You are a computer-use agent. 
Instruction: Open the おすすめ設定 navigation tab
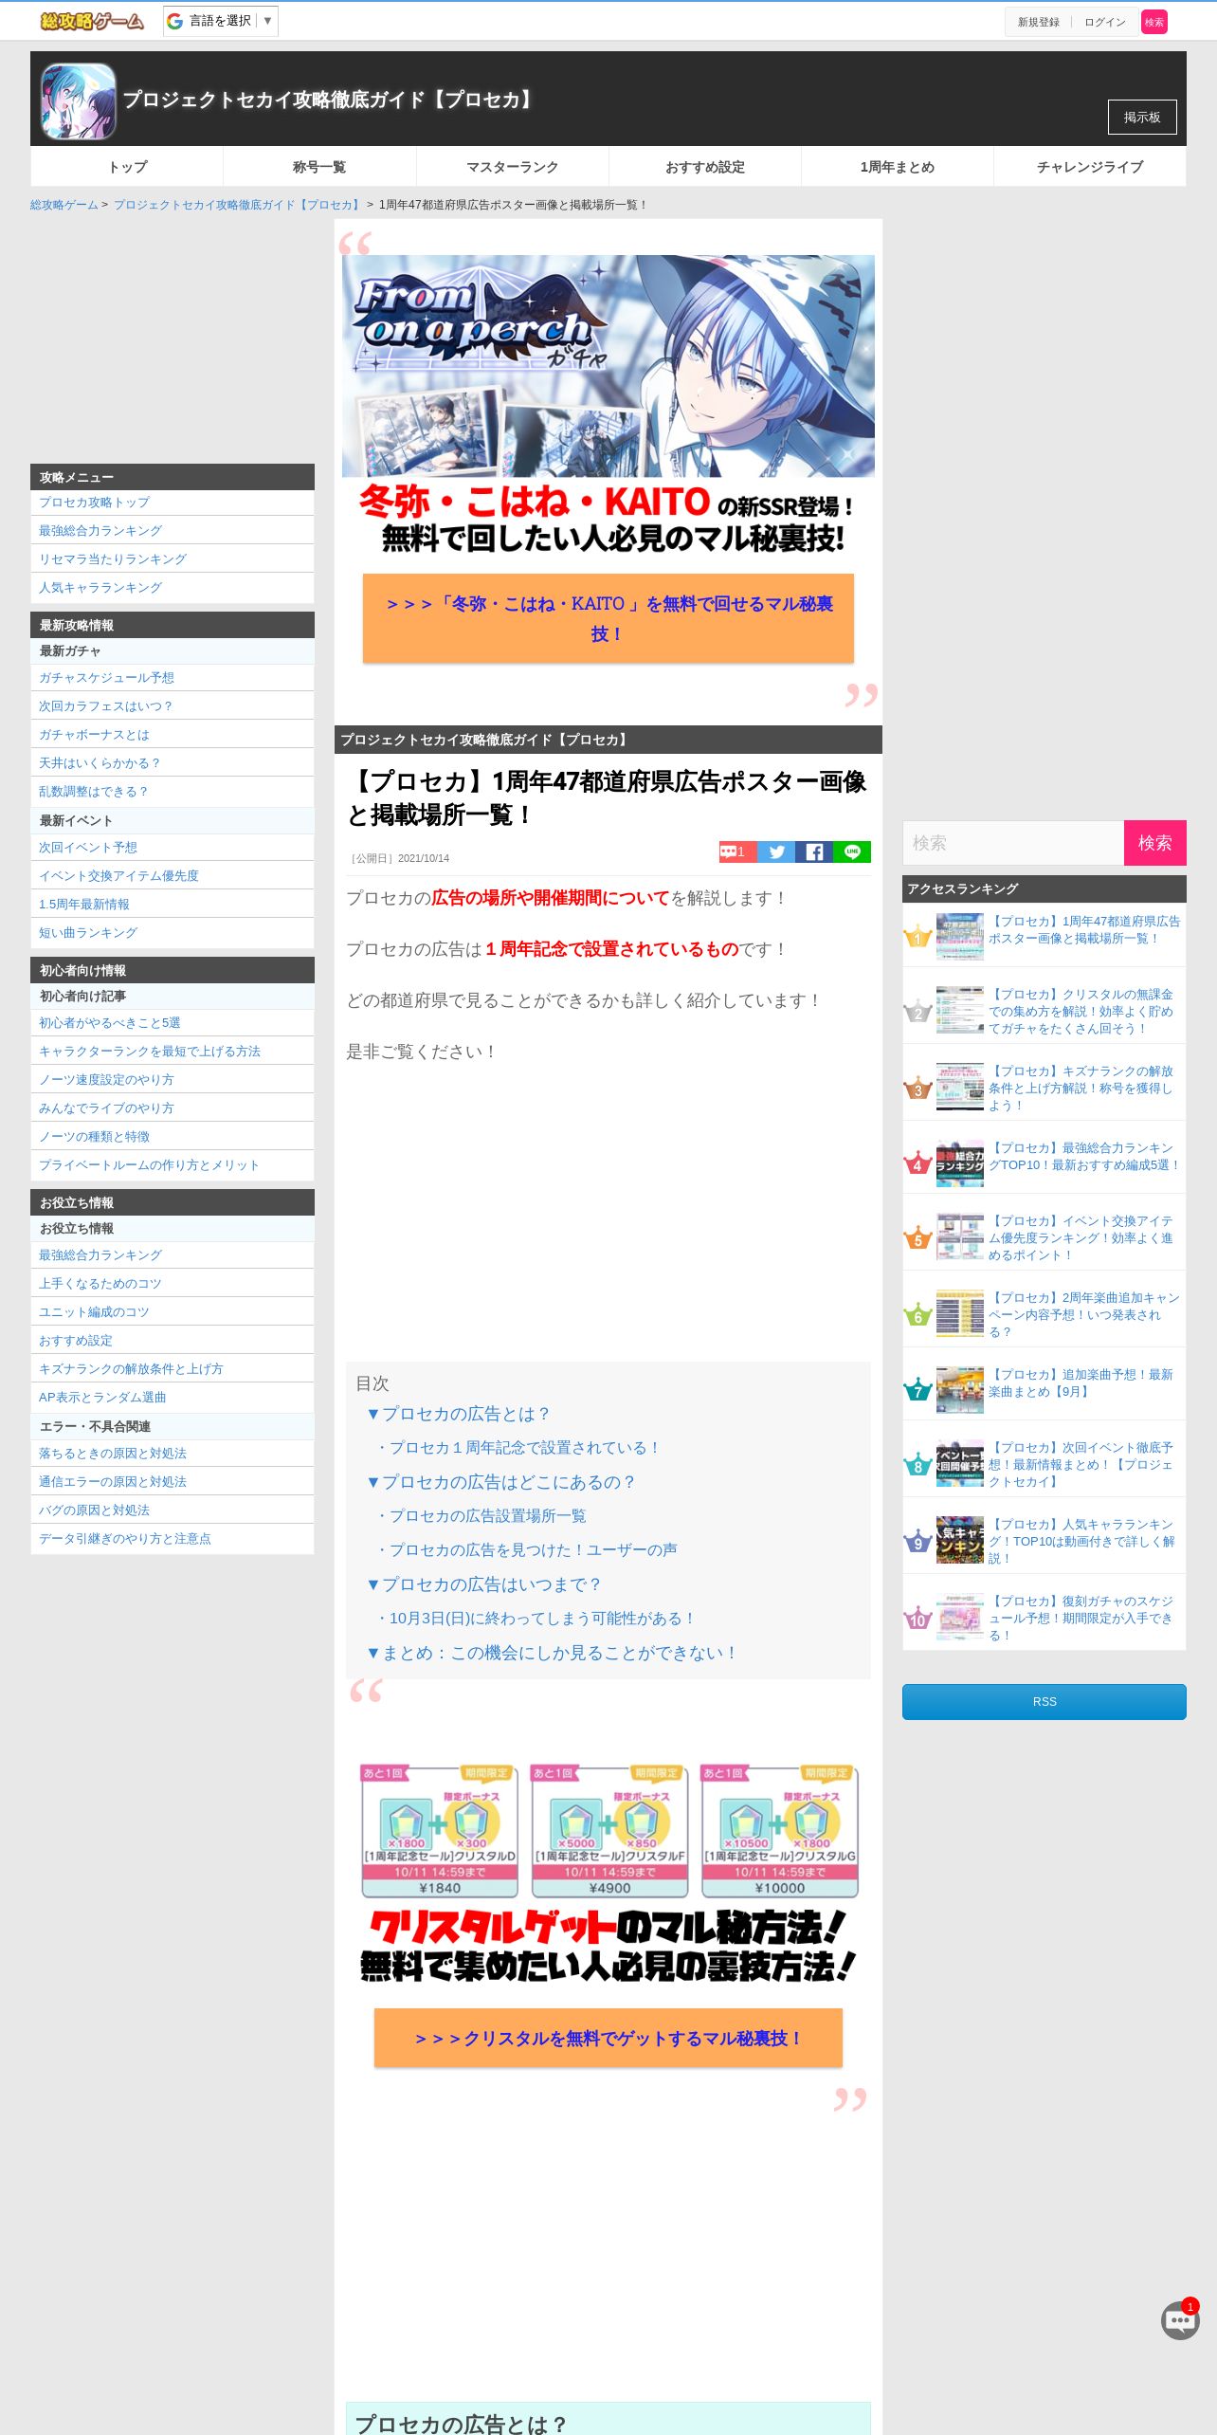[x=704, y=167]
